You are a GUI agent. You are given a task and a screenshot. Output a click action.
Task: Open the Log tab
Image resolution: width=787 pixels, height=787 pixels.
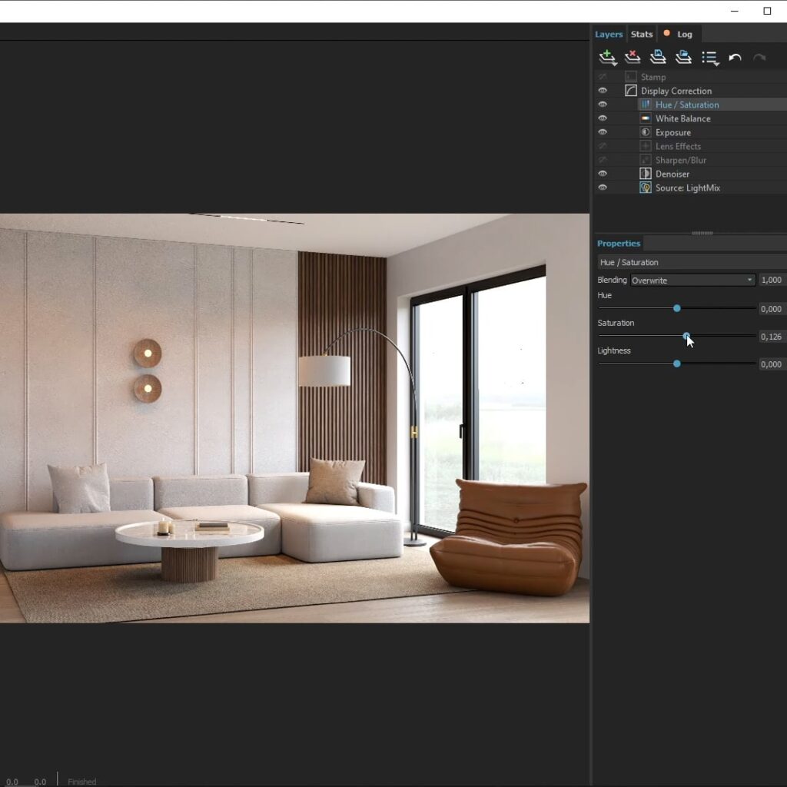coord(684,34)
